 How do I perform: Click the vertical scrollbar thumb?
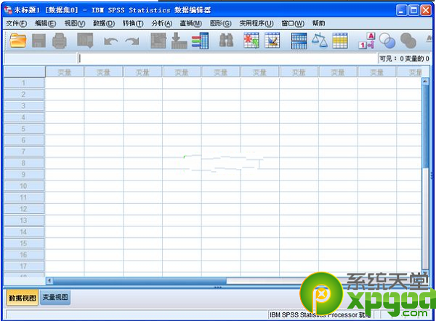tap(425, 127)
